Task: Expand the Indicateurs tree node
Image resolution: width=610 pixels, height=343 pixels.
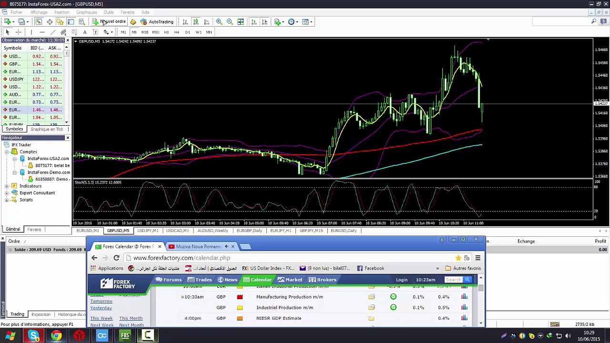Action: tap(7, 186)
